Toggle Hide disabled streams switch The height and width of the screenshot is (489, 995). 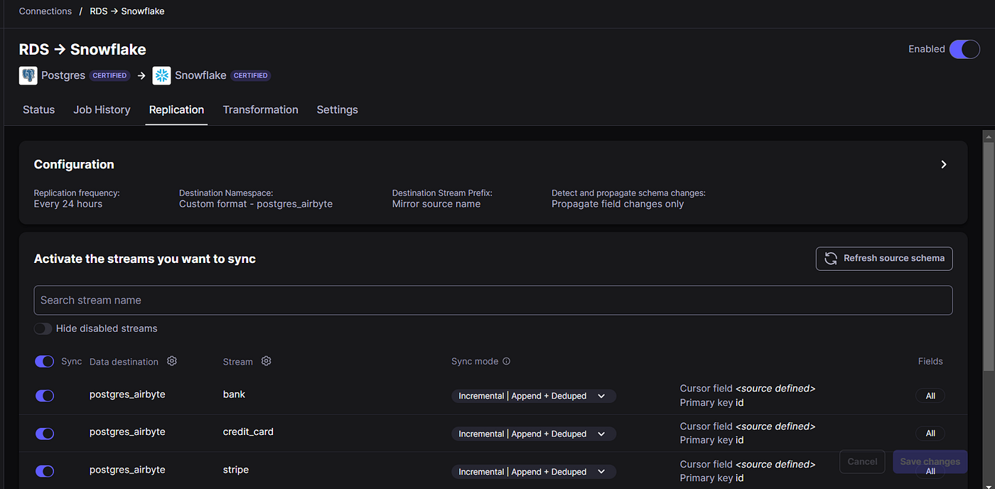click(43, 328)
